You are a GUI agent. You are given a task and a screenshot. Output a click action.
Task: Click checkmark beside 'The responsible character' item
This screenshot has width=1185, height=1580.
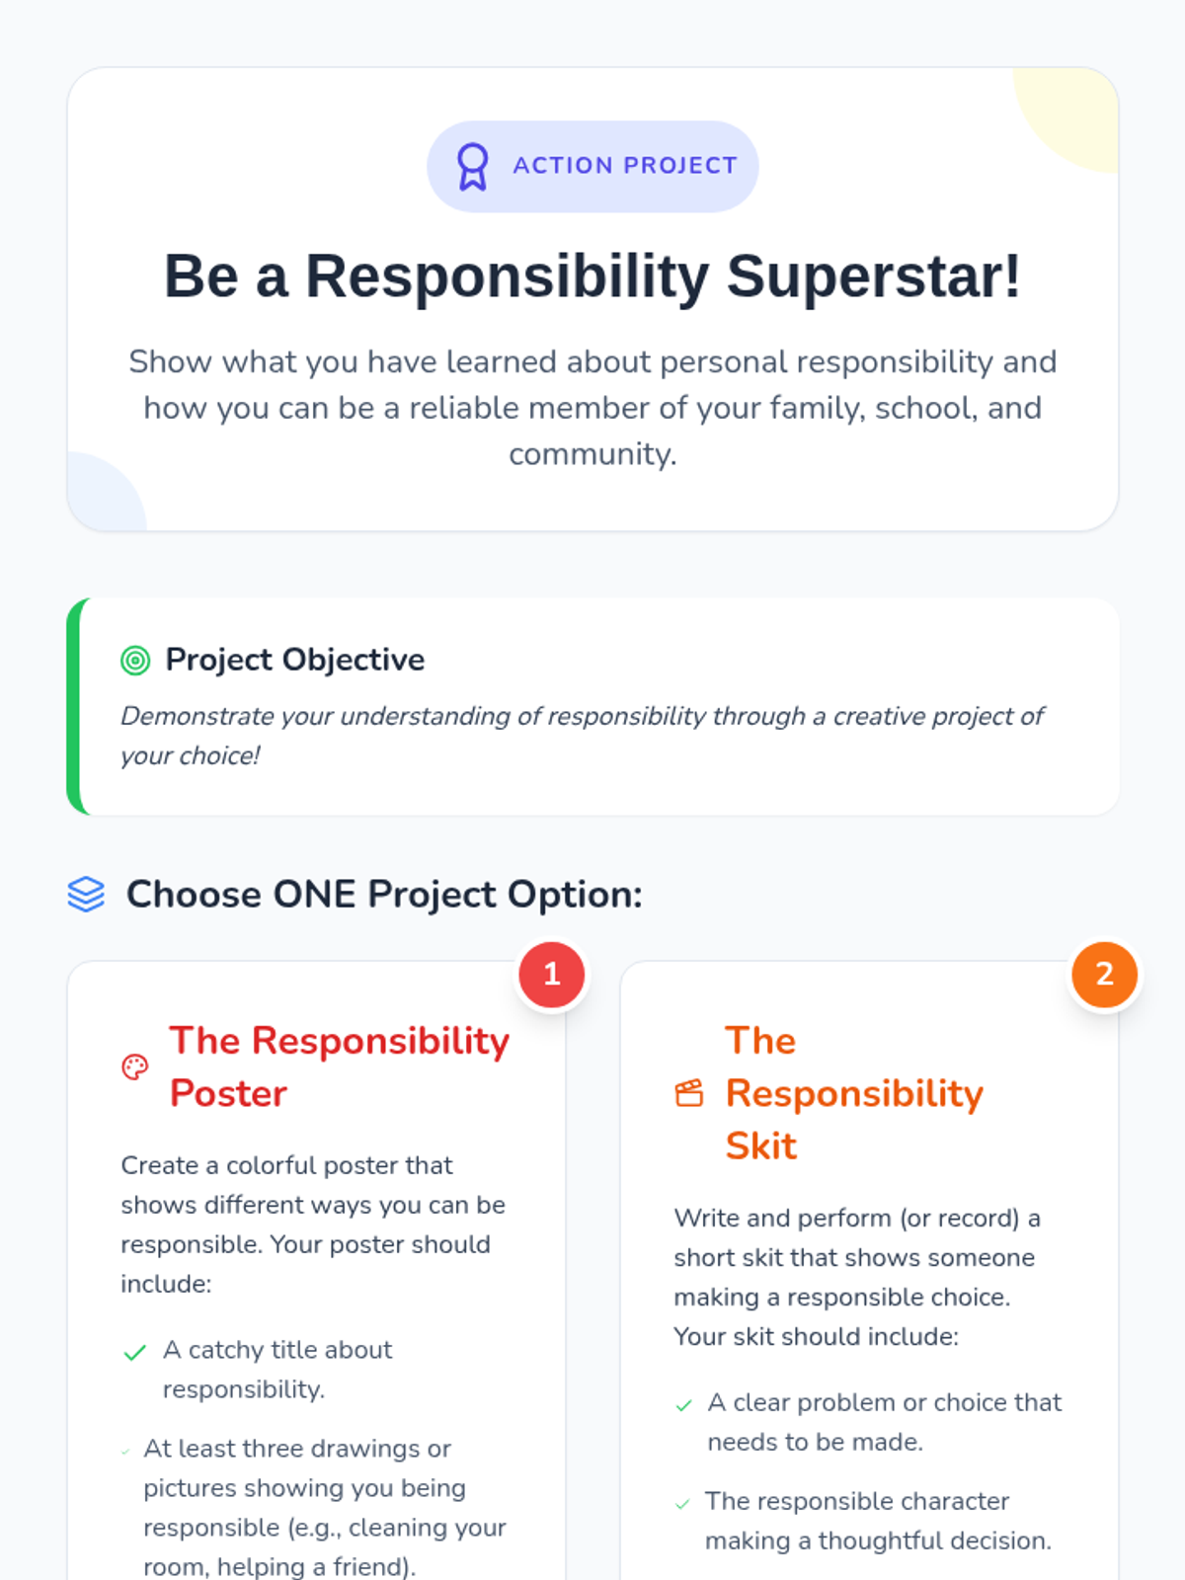click(682, 1504)
